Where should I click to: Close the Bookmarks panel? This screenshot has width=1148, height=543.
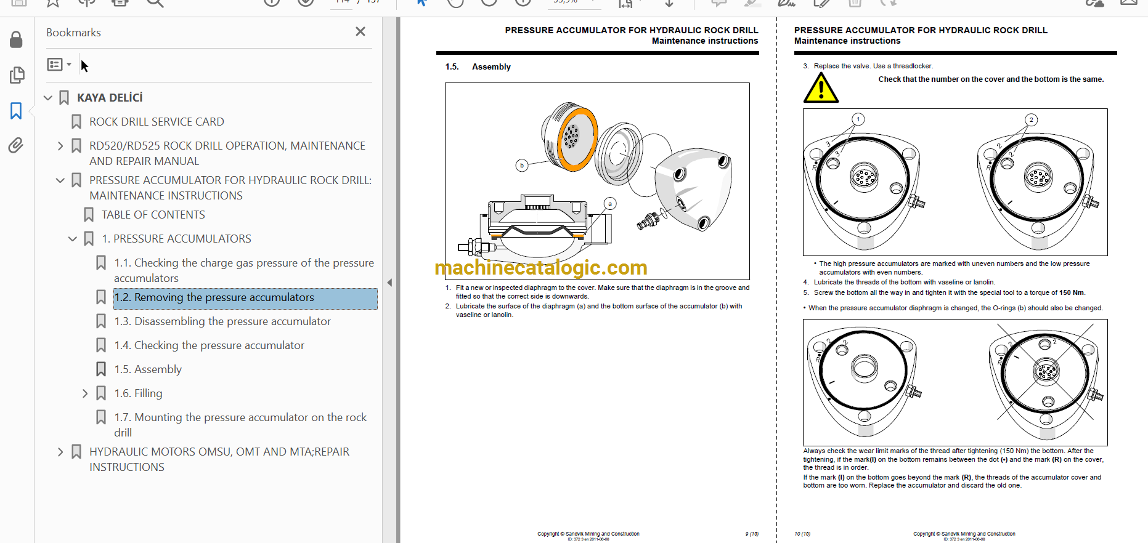(360, 31)
